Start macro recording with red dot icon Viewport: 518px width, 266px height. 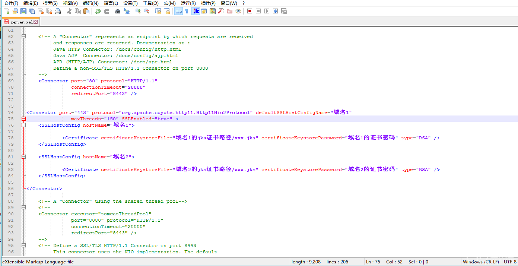(250, 11)
